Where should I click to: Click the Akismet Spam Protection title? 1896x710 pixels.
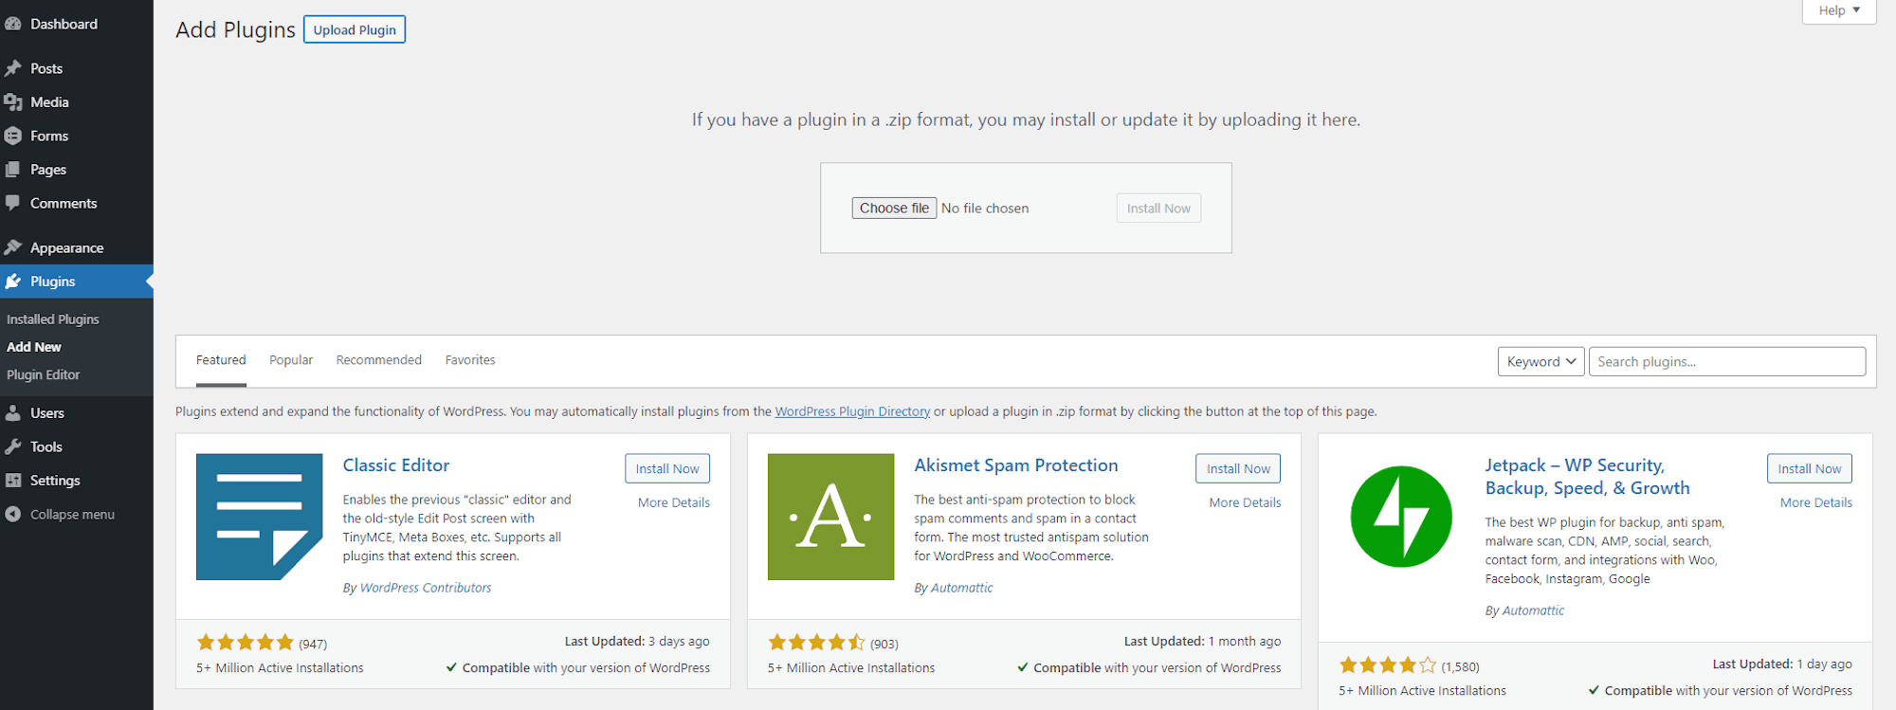1016,465
